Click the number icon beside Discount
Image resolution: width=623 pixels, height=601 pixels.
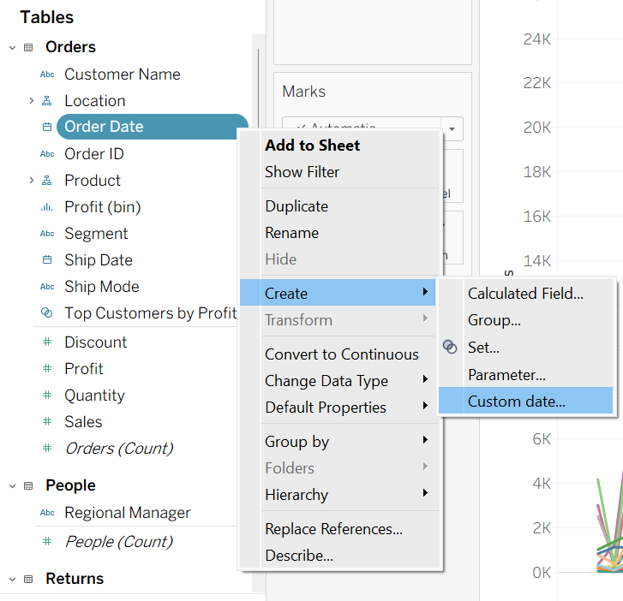click(x=47, y=342)
